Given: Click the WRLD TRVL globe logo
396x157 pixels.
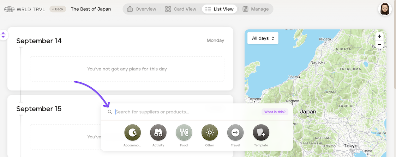Looking at the screenshot, I should pos(9,9).
